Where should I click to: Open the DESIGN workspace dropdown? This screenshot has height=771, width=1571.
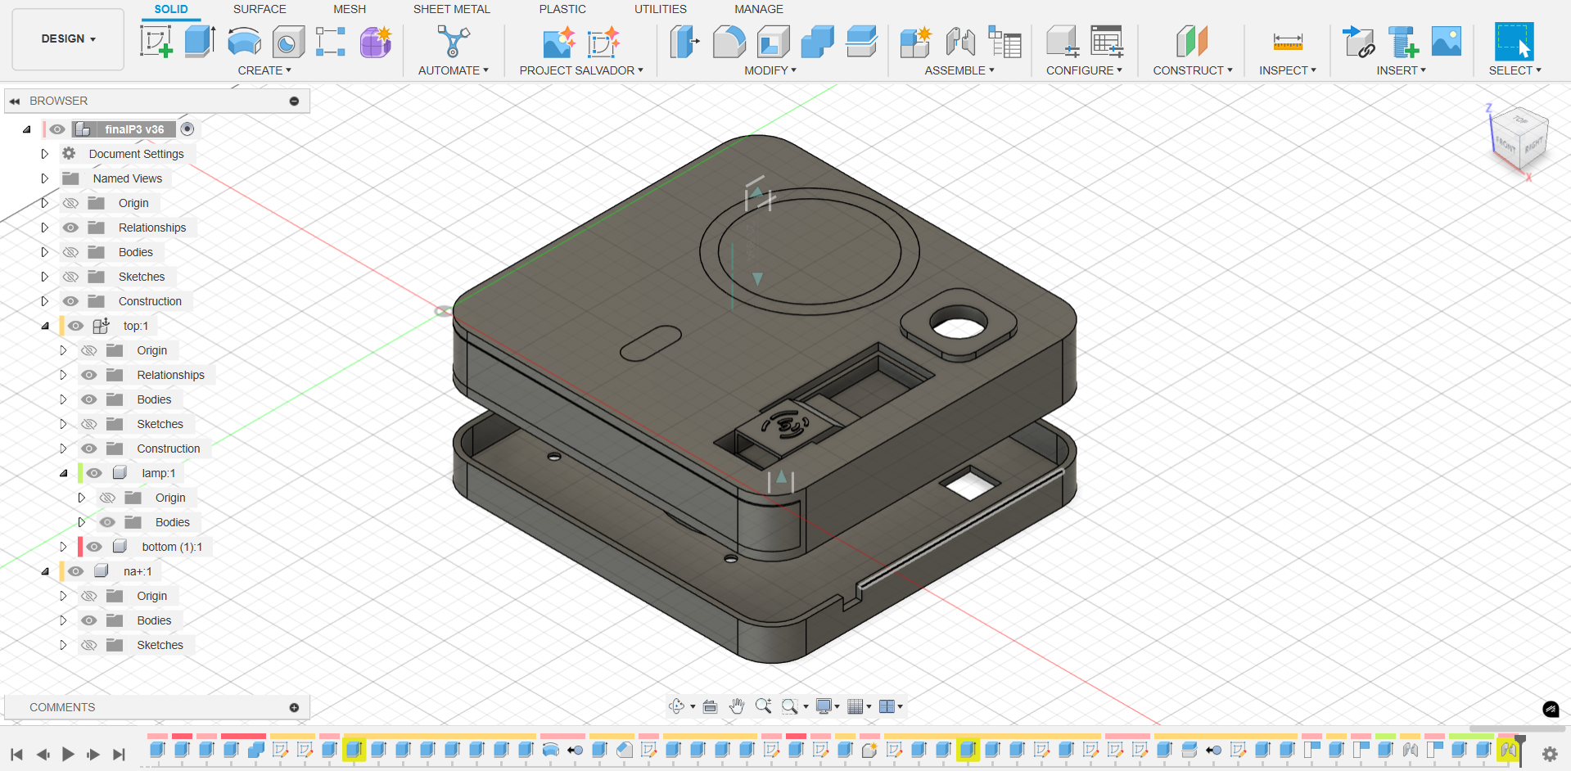click(x=69, y=38)
